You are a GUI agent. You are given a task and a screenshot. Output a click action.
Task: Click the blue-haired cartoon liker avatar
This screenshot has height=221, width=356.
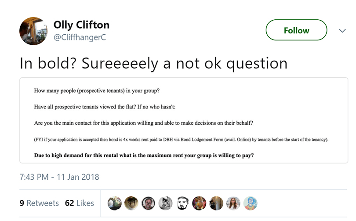(x=250, y=203)
